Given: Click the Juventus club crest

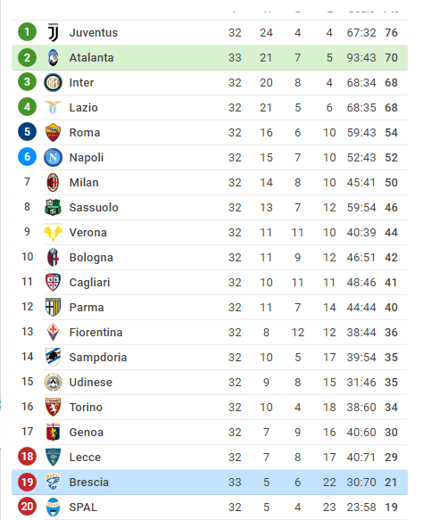Looking at the screenshot, I should pos(53,32).
